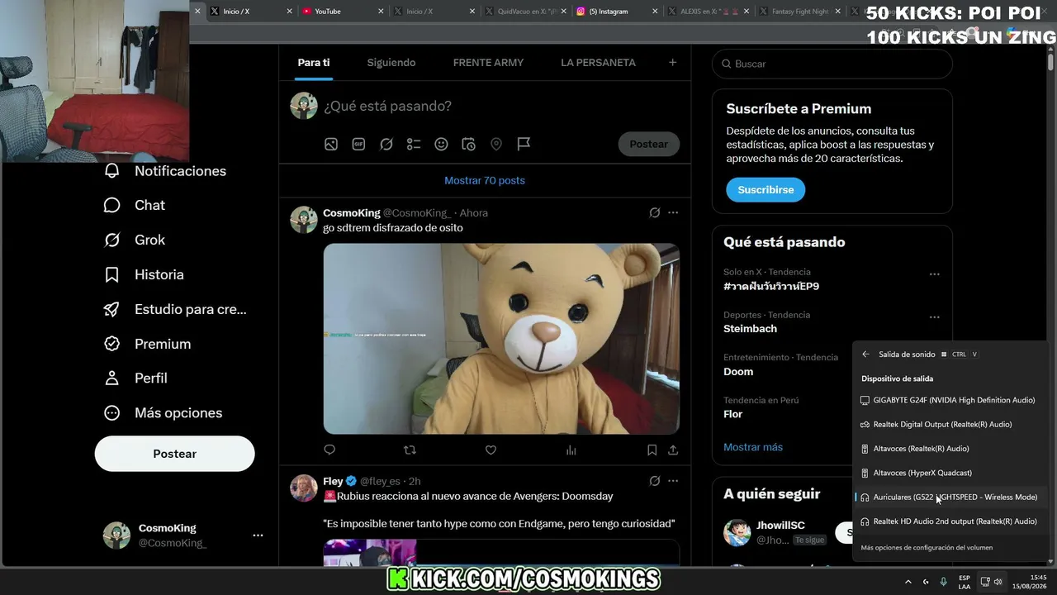
Task: Open more options menu on CosmoKing's post
Action: pyautogui.click(x=673, y=212)
